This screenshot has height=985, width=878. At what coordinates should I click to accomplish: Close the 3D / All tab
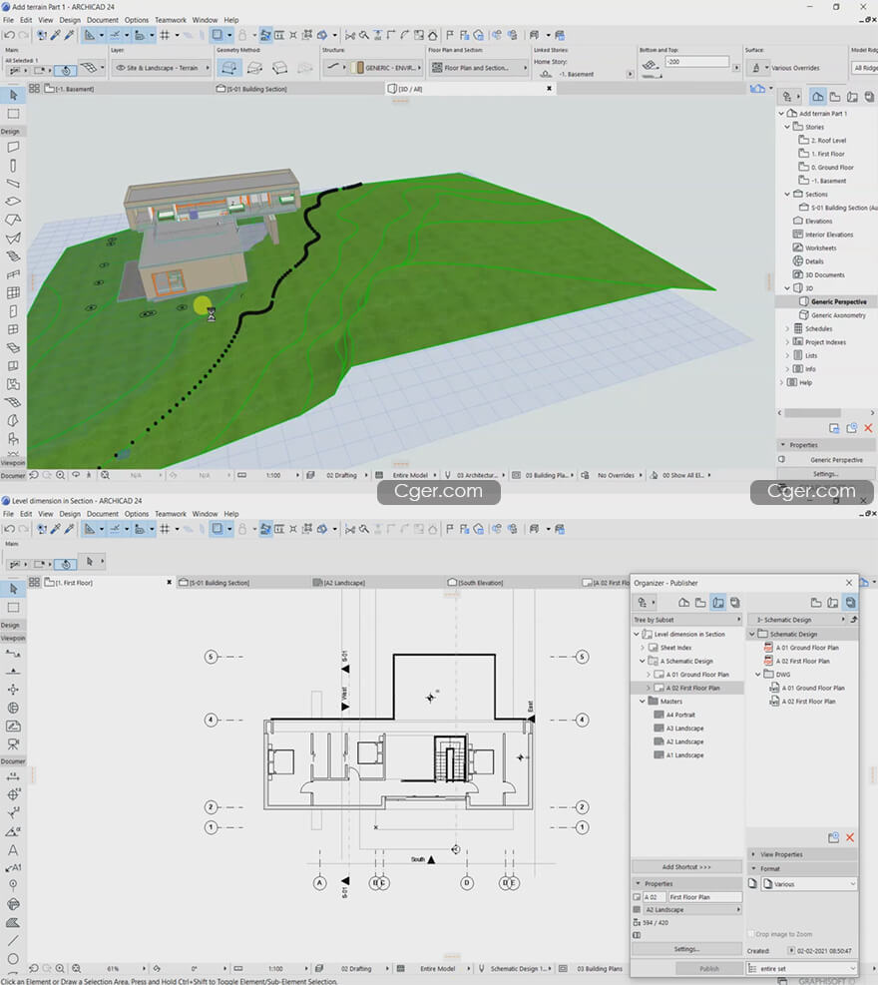point(549,89)
